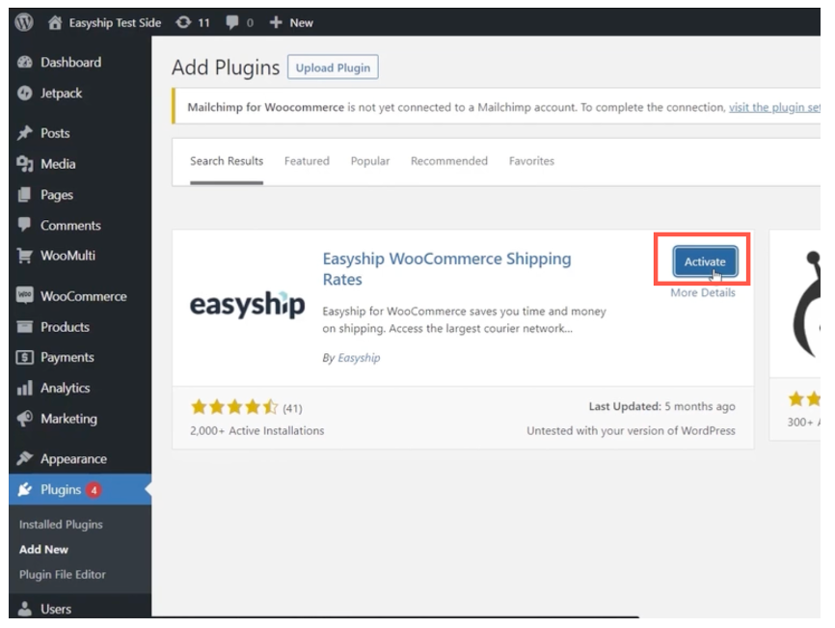Click the Easyship author link

[359, 358]
